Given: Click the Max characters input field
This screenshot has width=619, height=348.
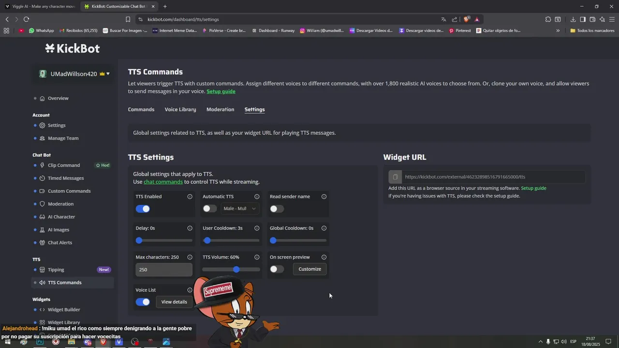Looking at the screenshot, I should (164, 270).
